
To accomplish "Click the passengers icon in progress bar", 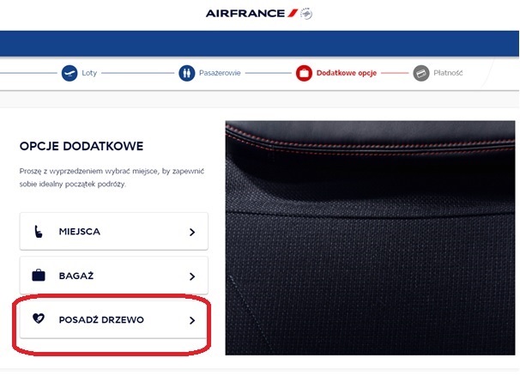I will pos(187,73).
